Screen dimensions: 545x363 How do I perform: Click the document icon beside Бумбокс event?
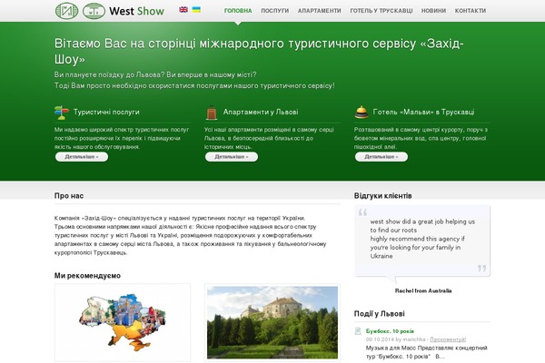(358, 331)
